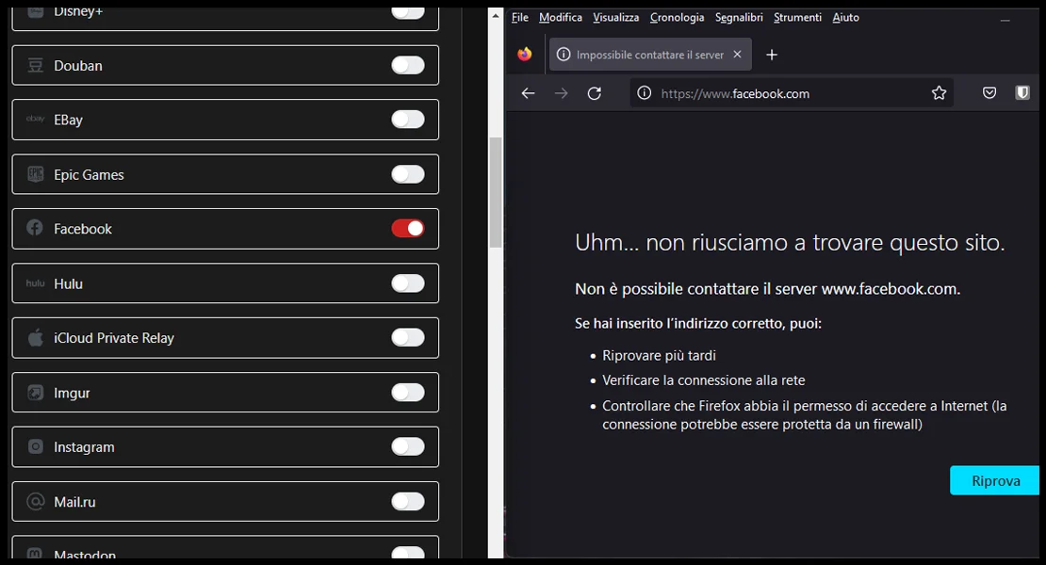Click the Instagram camera icon
This screenshot has width=1046, height=565.
[x=35, y=446]
